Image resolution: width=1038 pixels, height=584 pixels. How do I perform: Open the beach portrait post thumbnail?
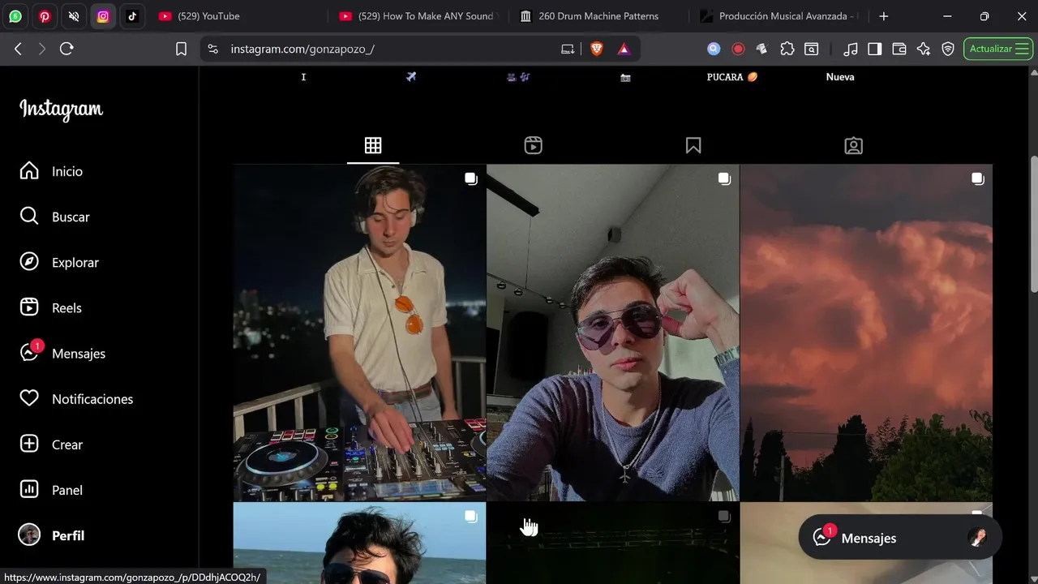coord(359,543)
